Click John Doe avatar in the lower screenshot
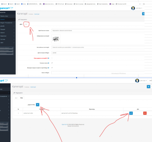The height and width of the screenshot is (142, 152). (x=137, y=81)
